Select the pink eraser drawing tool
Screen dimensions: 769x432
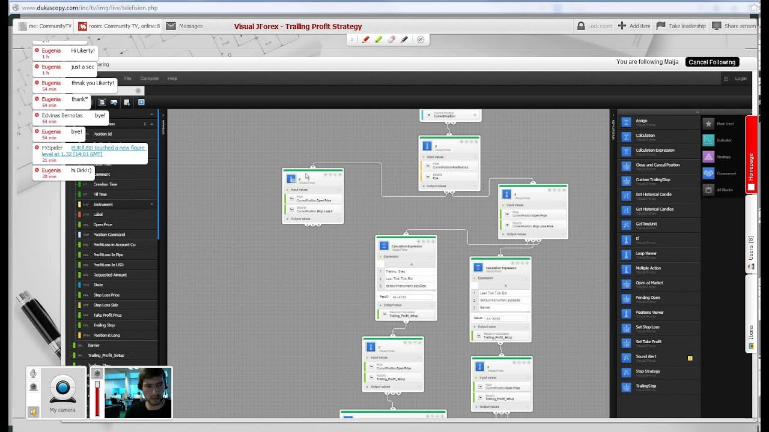pos(392,40)
